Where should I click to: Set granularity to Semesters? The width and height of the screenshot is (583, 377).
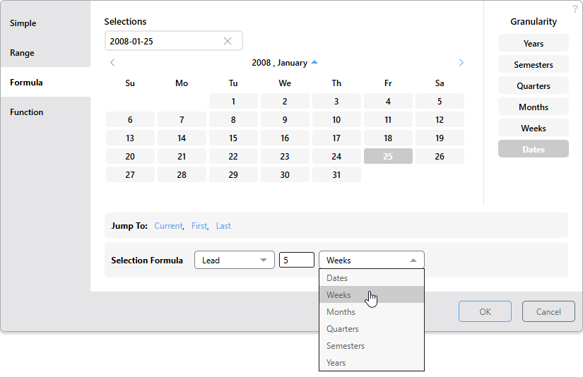click(533, 65)
